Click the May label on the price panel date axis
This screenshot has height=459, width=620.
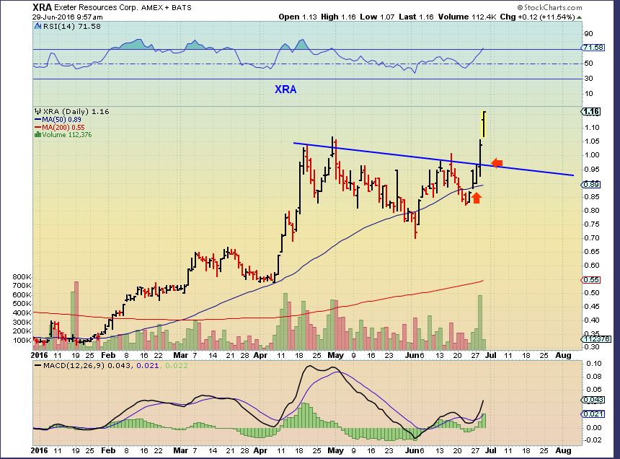336,355
